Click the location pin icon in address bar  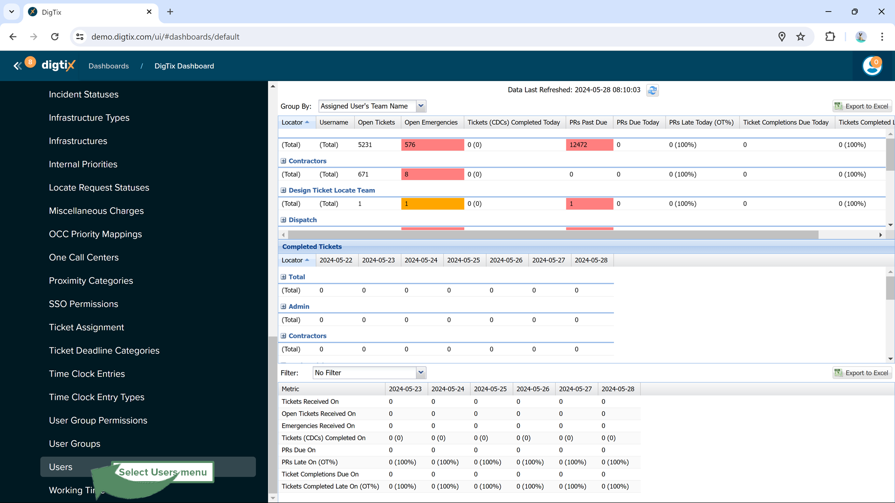[782, 37]
